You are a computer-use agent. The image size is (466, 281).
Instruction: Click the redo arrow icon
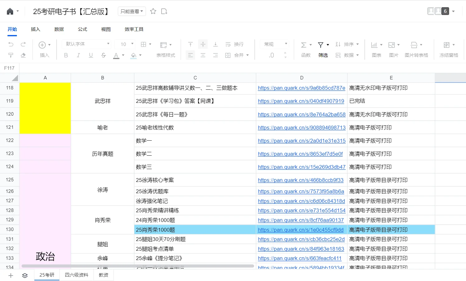(x=23, y=44)
